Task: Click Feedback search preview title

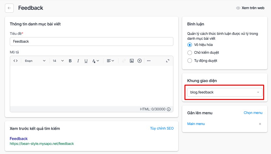Action: (19, 138)
